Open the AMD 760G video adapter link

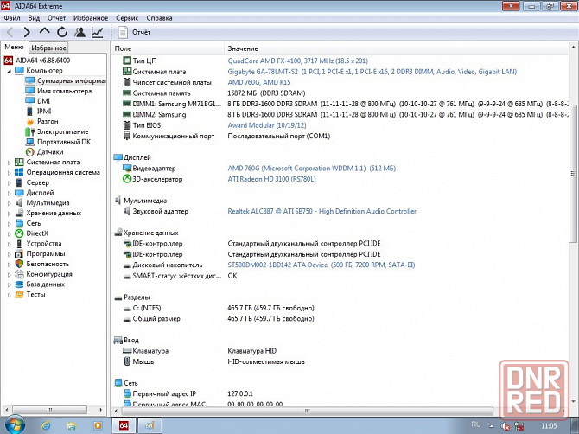(x=312, y=169)
